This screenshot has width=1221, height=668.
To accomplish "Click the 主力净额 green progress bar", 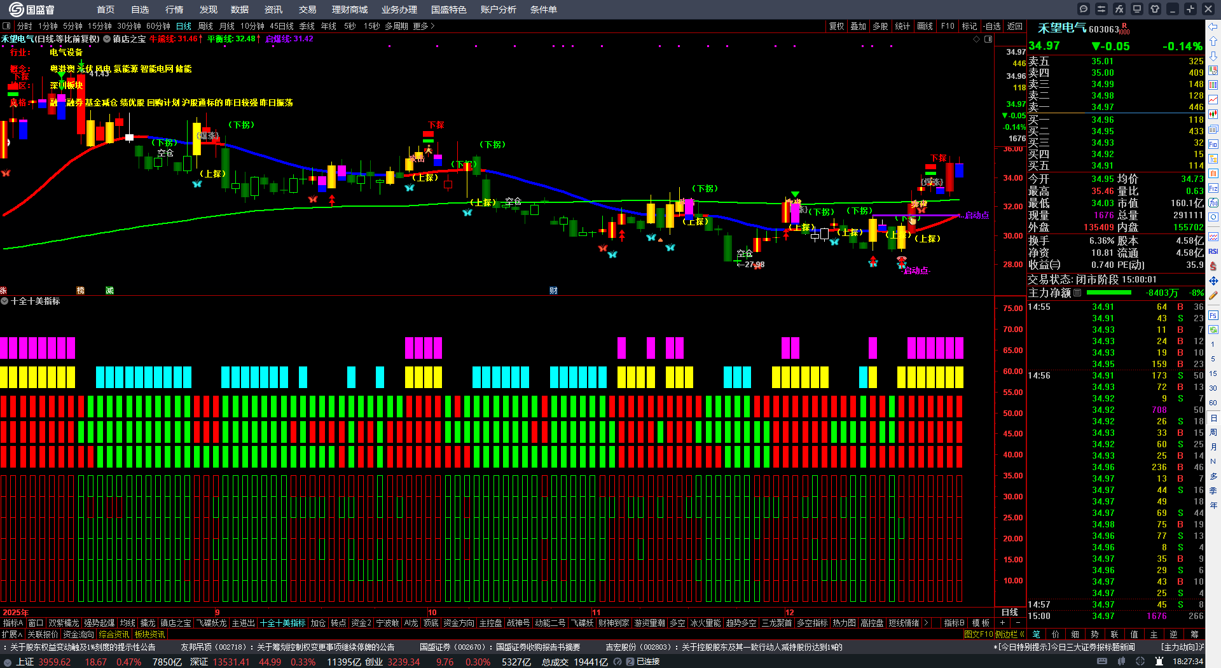I will click(1109, 293).
